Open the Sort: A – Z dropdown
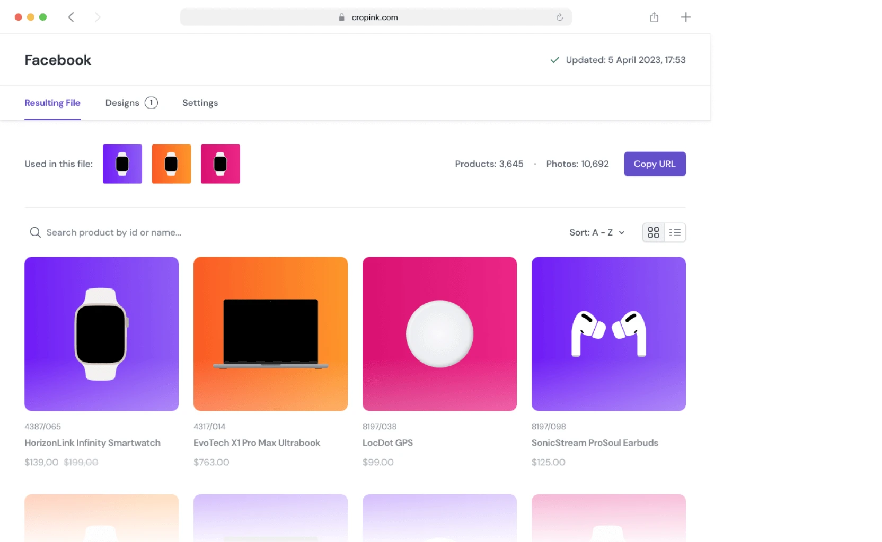This screenshot has width=882, height=542. (596, 232)
